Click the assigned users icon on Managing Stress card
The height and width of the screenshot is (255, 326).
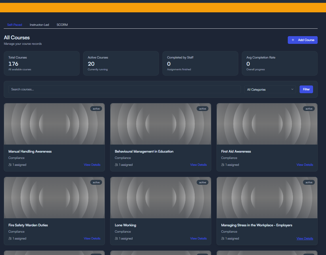pos(223,238)
